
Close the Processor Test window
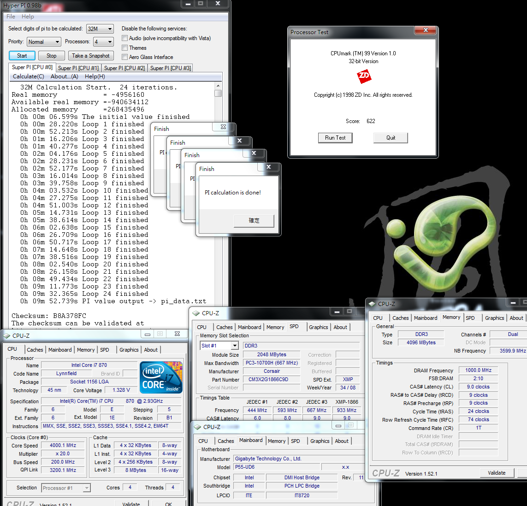pyautogui.click(x=425, y=30)
